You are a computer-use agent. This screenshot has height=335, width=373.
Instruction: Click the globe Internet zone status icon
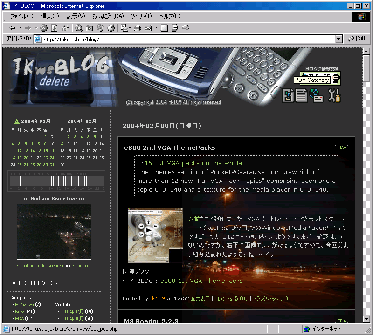307,329
